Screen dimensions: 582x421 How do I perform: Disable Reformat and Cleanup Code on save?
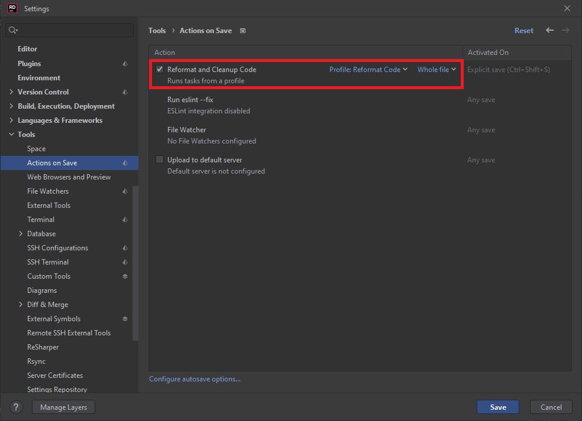[159, 69]
